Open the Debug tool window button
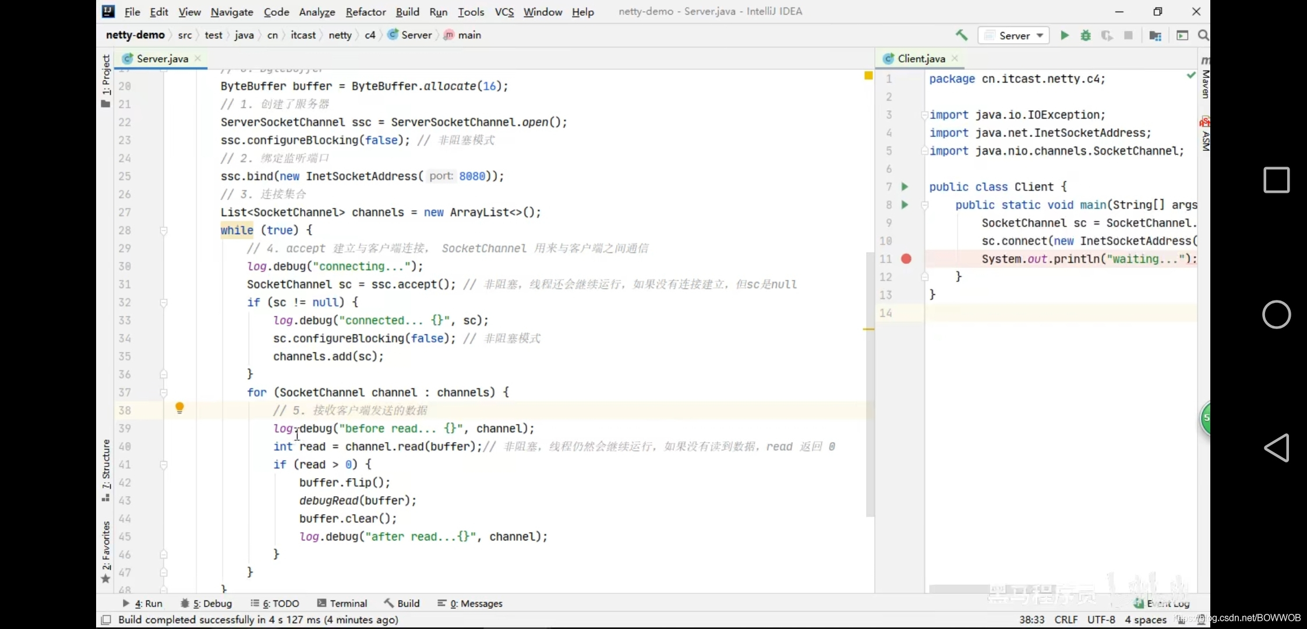1307x629 pixels. click(206, 603)
